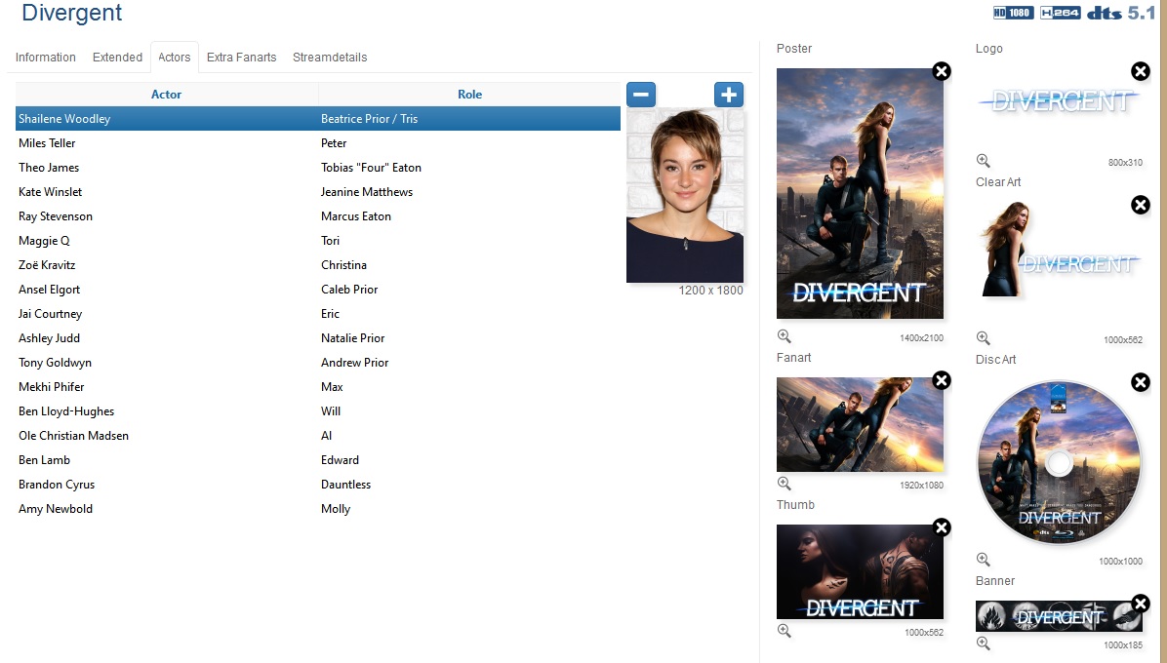The width and height of the screenshot is (1167, 663).
Task: Switch to the Extended tab
Action: tap(118, 58)
